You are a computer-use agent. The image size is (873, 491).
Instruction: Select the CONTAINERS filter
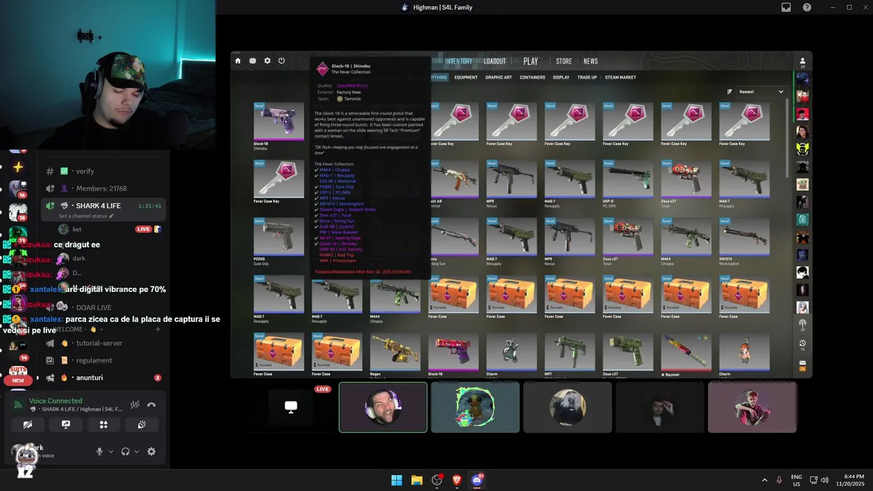[x=533, y=78]
